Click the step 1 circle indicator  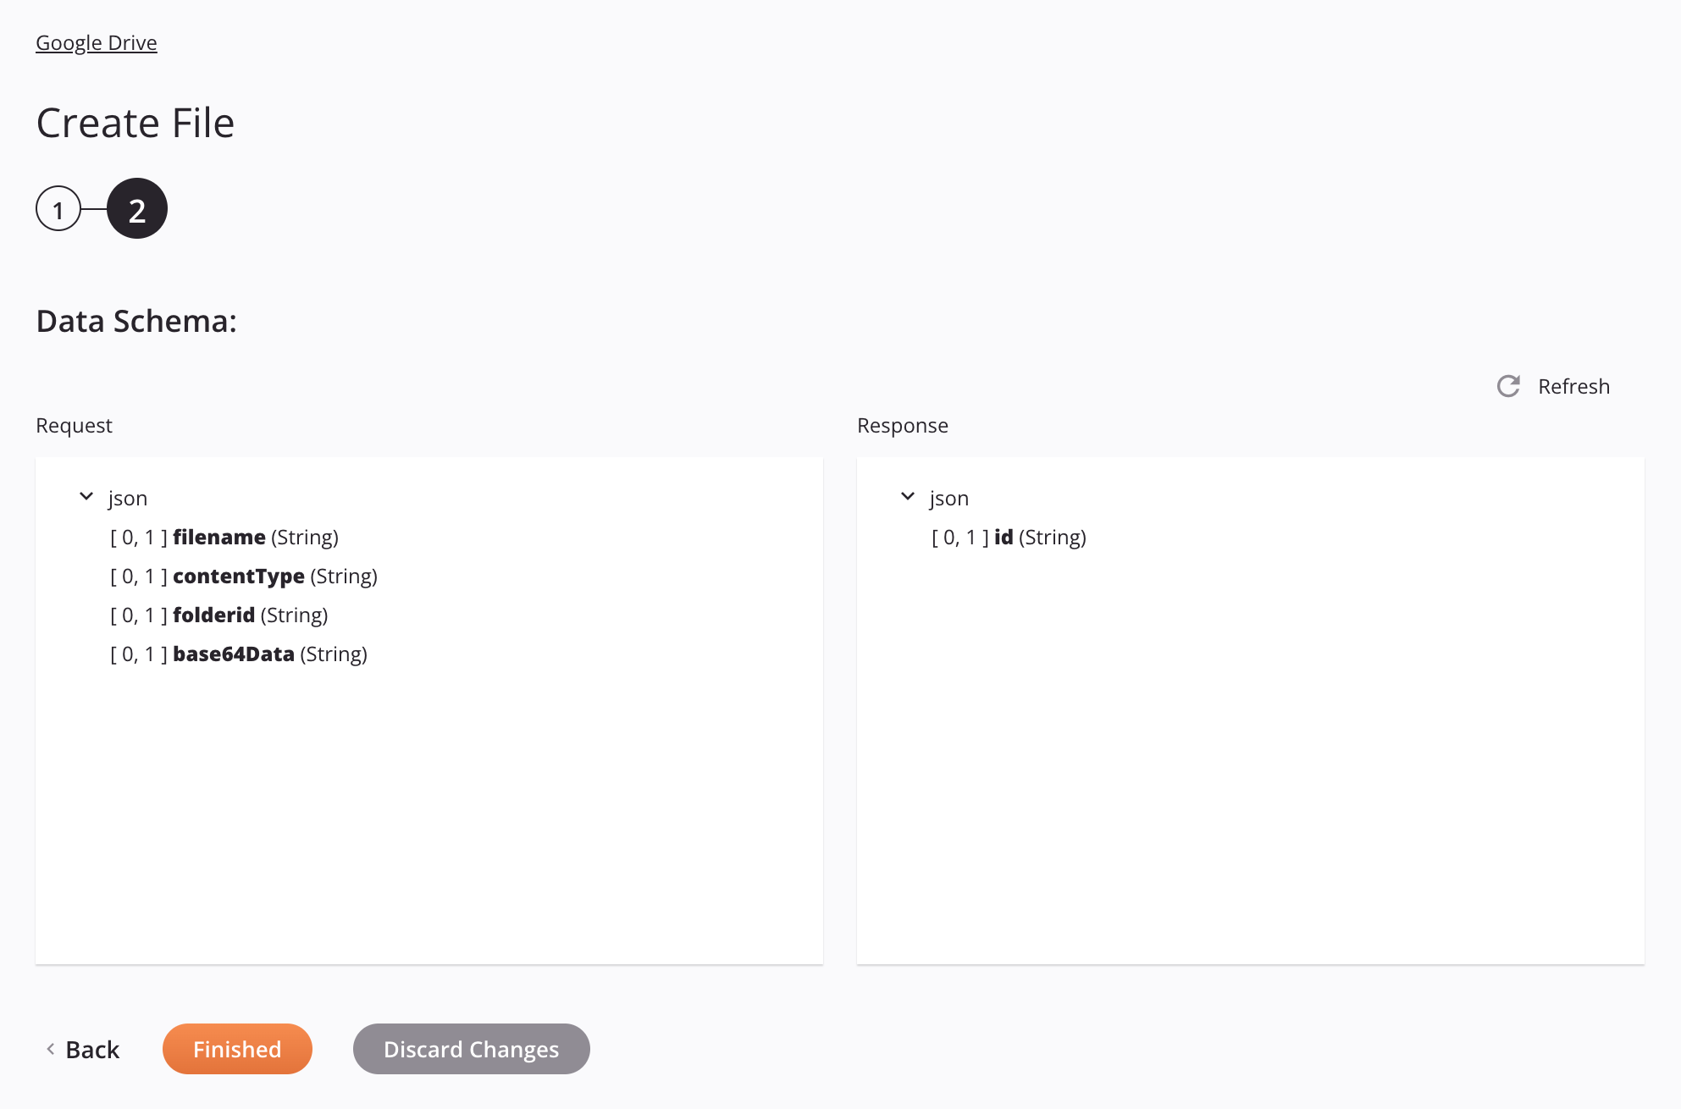[x=58, y=208]
